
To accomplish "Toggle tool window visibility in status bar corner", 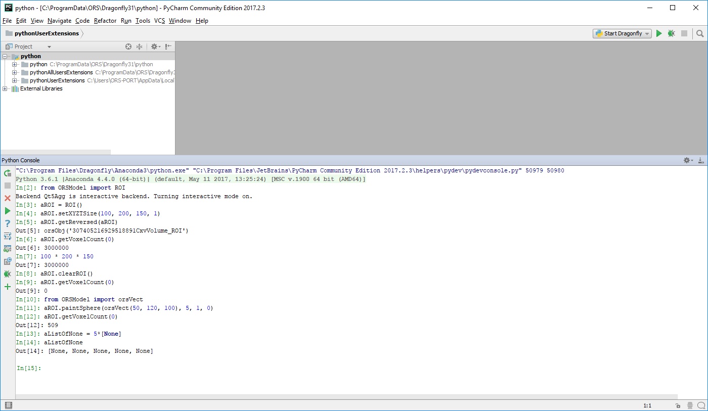I will 8,405.
